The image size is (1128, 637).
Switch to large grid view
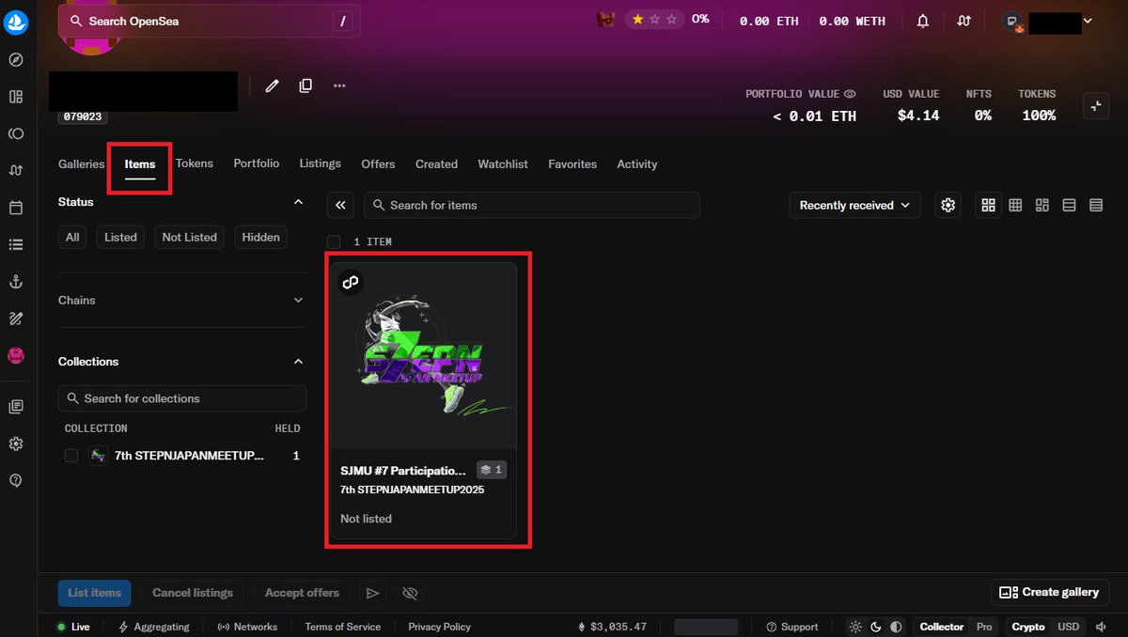(988, 205)
